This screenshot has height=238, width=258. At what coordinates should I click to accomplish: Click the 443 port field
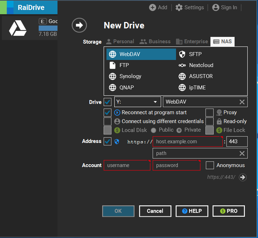[237, 142]
